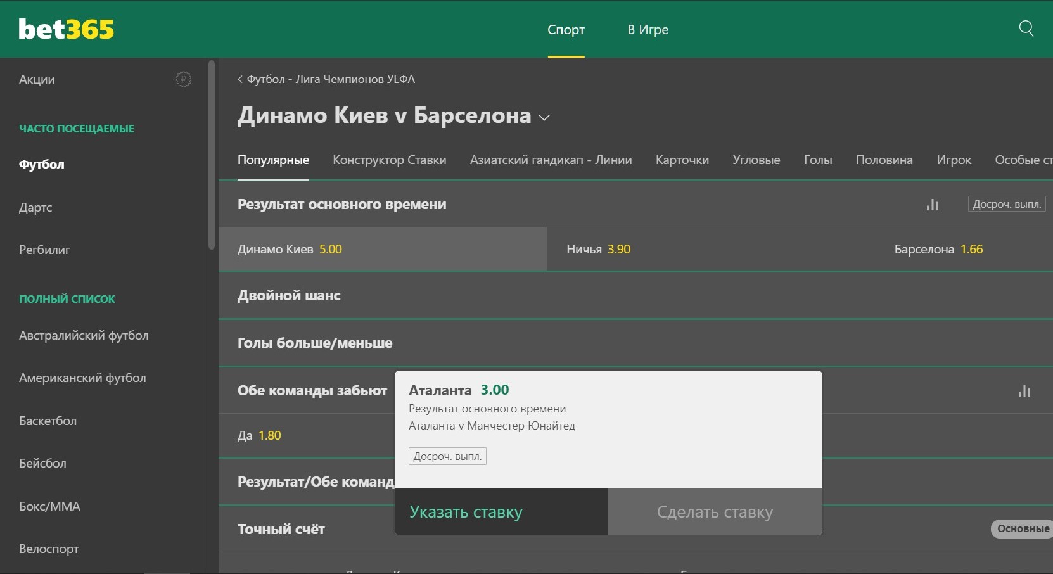Viewport: 1053px width, 574px height.
Task: Open Дартс in sidebar
Action: click(x=35, y=207)
